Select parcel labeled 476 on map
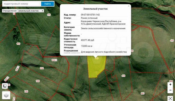Screen dimensions: 175x101 pos(123,76)
